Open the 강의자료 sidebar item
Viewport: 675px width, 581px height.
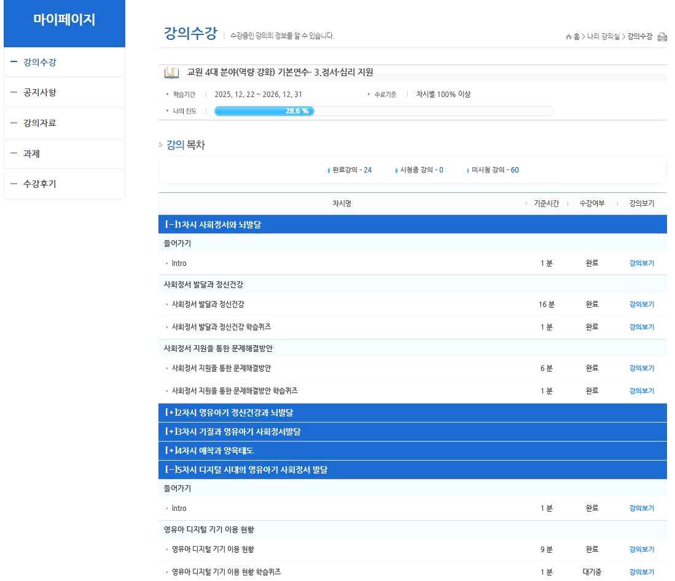click(40, 123)
